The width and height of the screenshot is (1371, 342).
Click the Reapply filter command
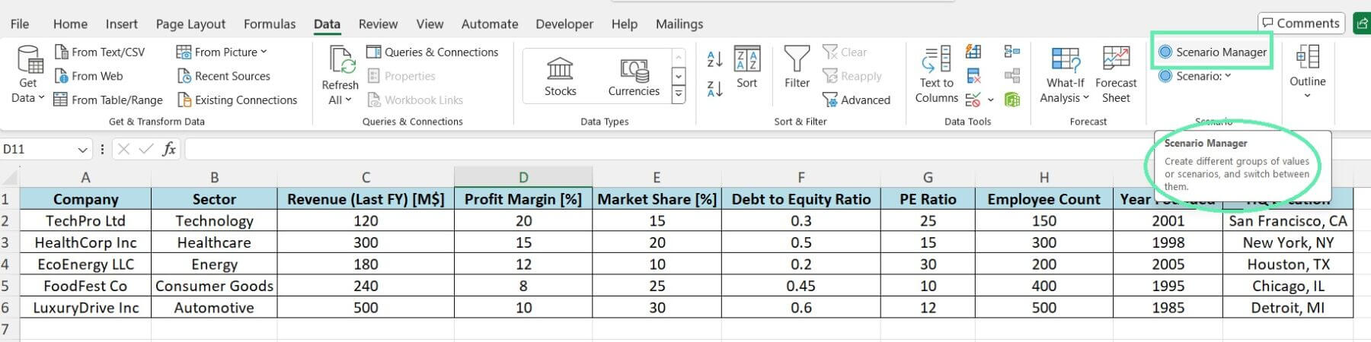click(852, 76)
